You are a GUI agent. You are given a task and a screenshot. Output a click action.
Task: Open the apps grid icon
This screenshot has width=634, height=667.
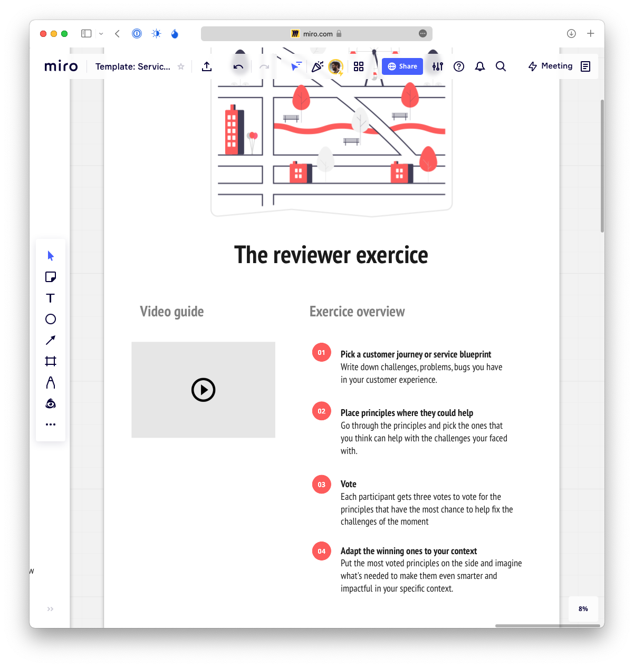tap(359, 66)
